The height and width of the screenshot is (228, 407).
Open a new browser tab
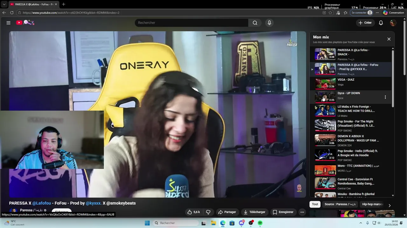64,4
